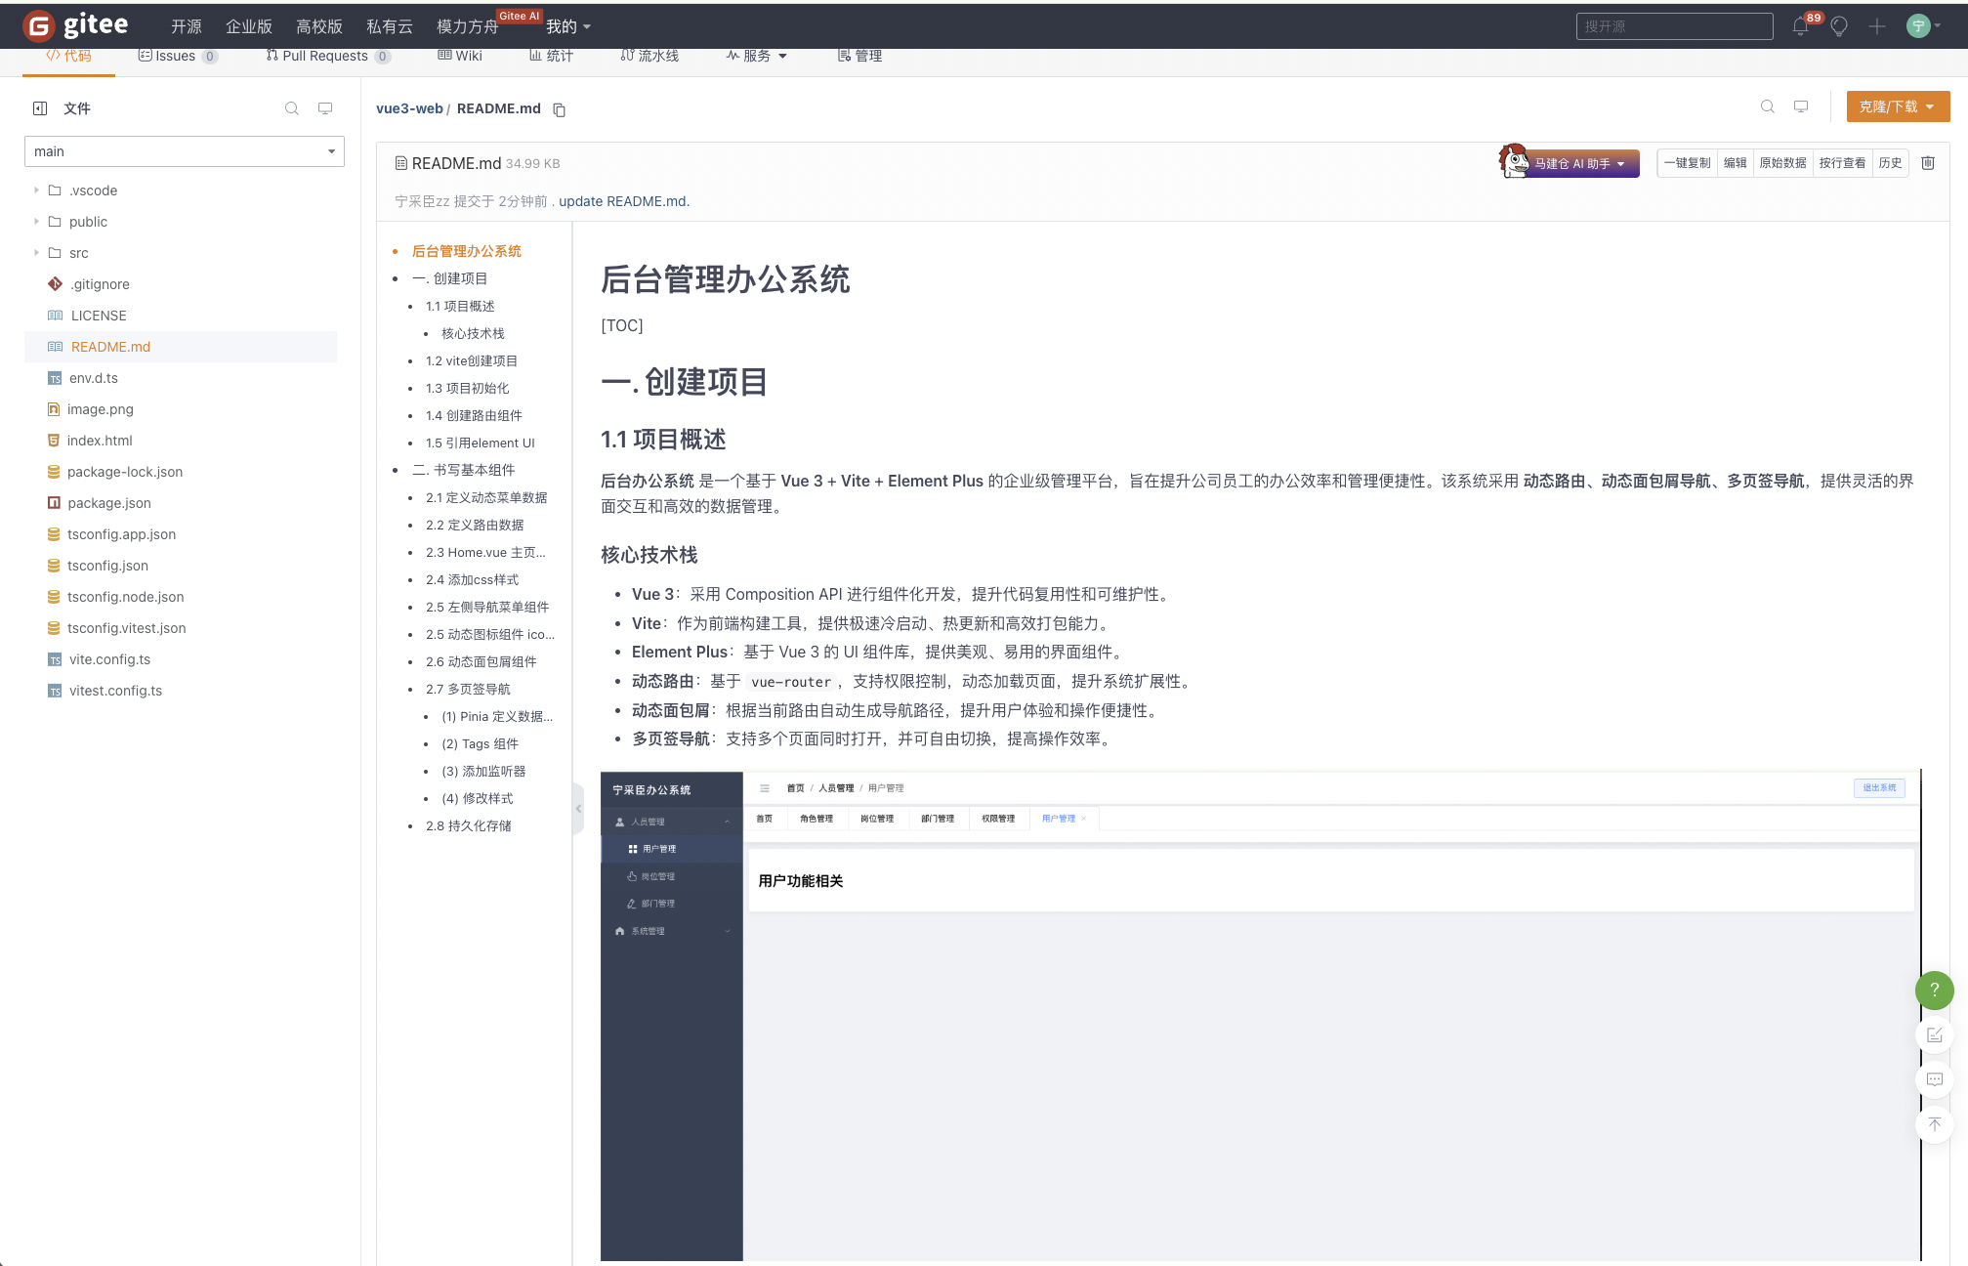This screenshot has height=1266, width=1968.
Task: Open the update README.md commit link
Action: 623,201
